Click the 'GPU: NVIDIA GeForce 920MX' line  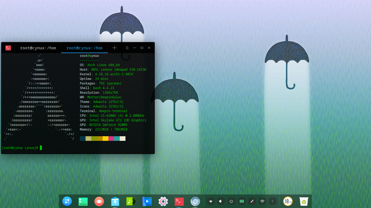point(103,125)
